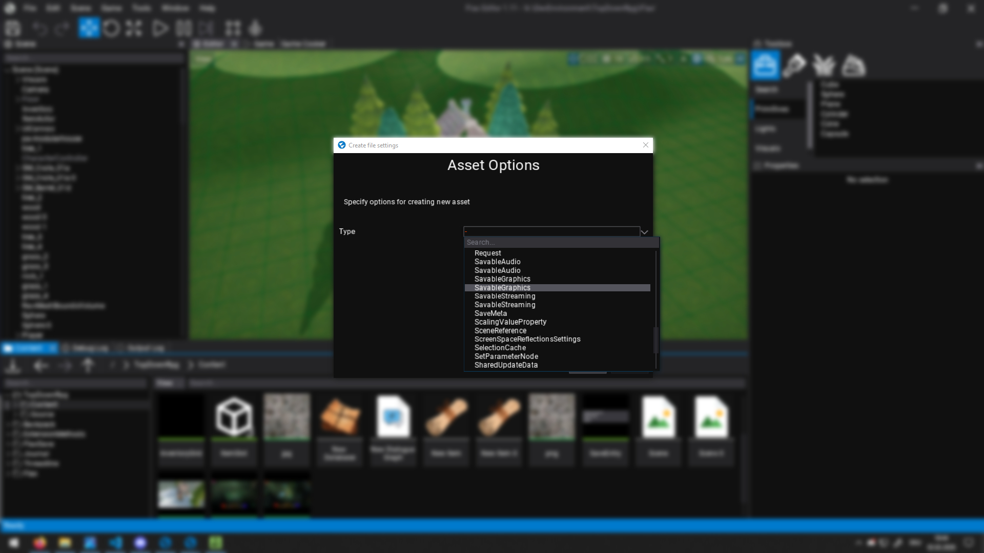984x553 pixels.
Task: Select the translate gizmo tool
Action: click(89, 28)
